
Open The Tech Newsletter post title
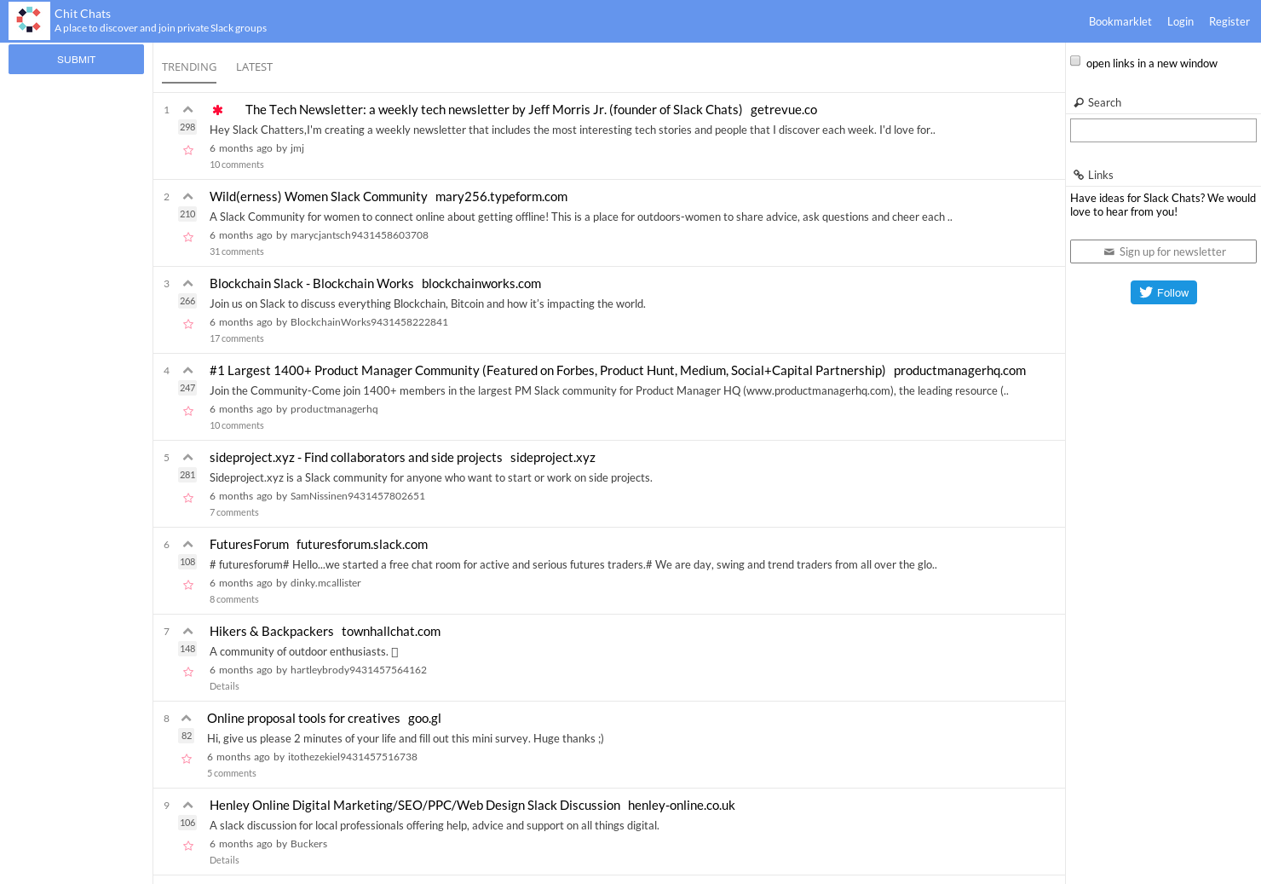pyautogui.click(x=493, y=109)
